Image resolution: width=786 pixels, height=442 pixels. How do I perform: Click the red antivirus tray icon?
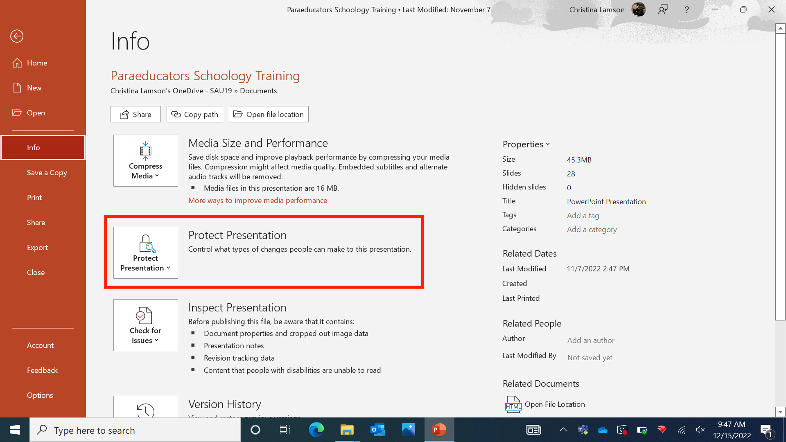tap(662, 430)
